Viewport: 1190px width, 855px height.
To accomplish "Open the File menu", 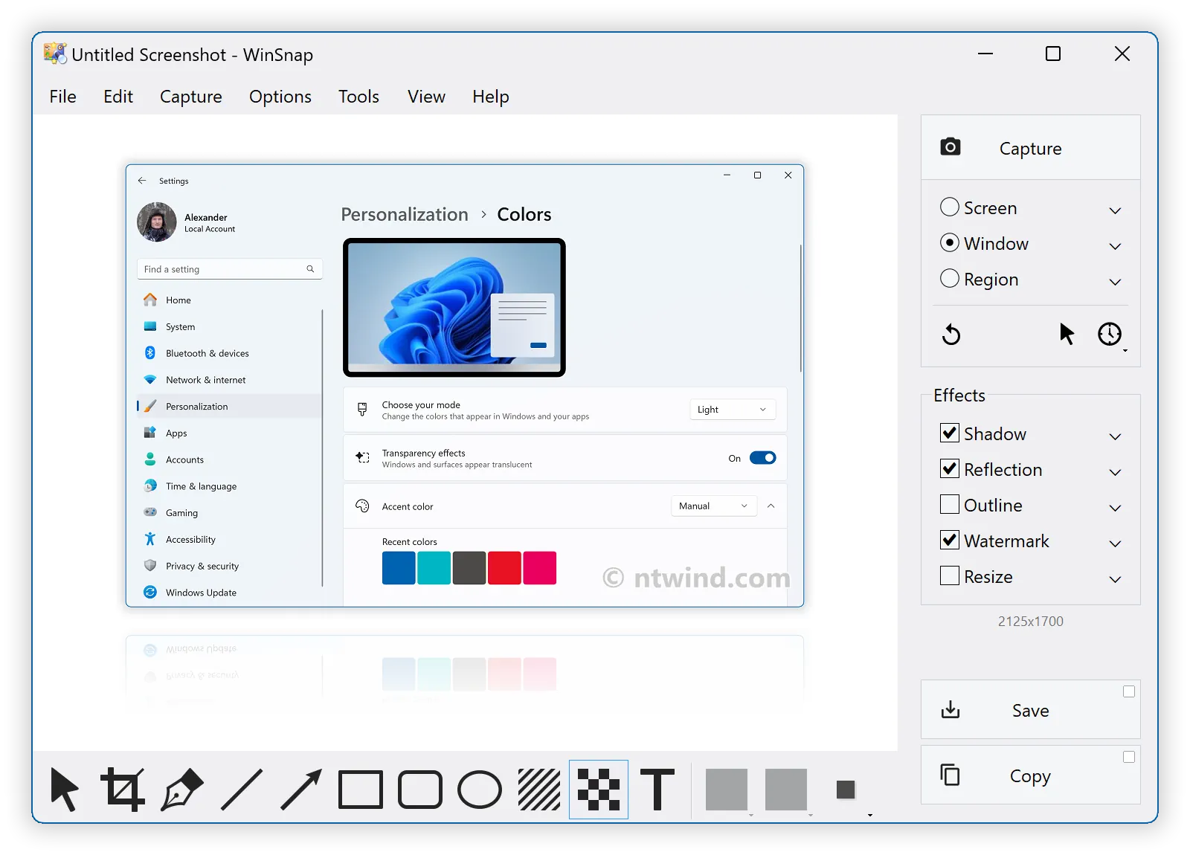I will (x=63, y=97).
